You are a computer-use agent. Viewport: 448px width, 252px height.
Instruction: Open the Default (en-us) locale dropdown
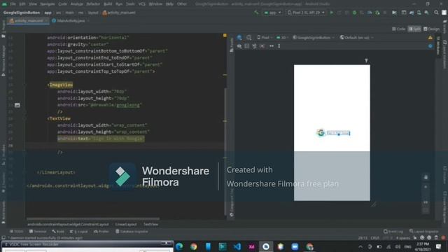(x=356, y=37)
